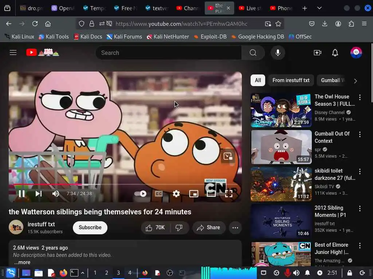Open irestuff txt channel name link

pos(41,224)
